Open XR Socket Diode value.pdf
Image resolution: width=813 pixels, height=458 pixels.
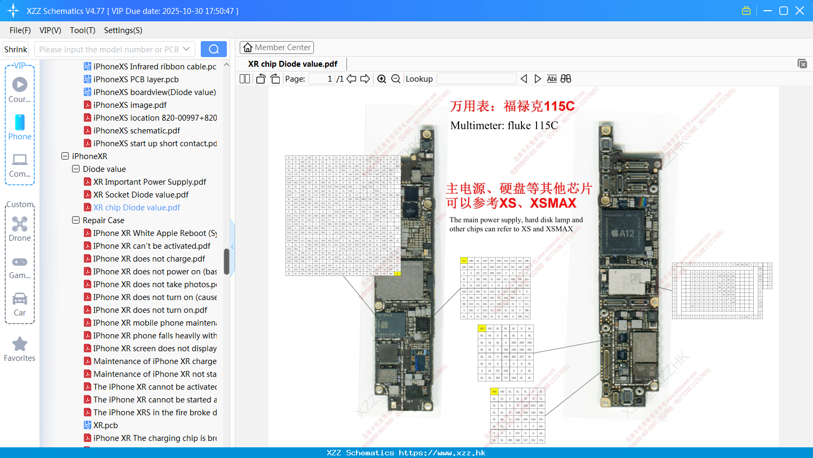141,194
